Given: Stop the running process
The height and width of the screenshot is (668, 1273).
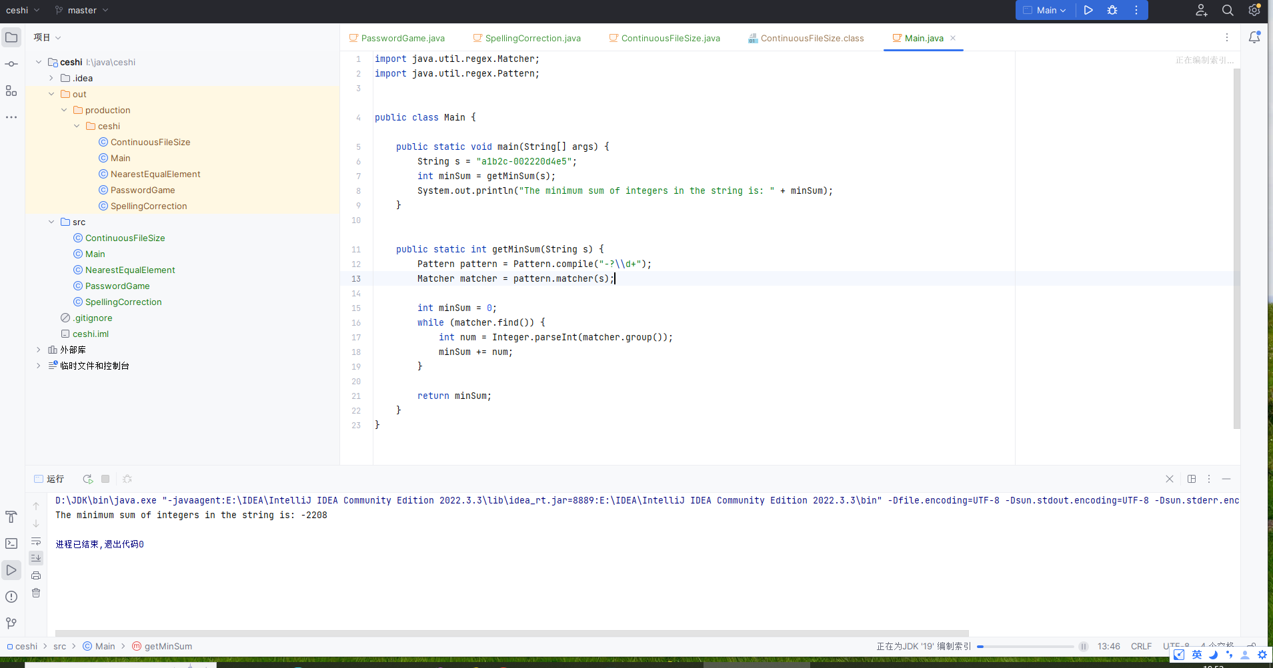Looking at the screenshot, I should coord(105,479).
